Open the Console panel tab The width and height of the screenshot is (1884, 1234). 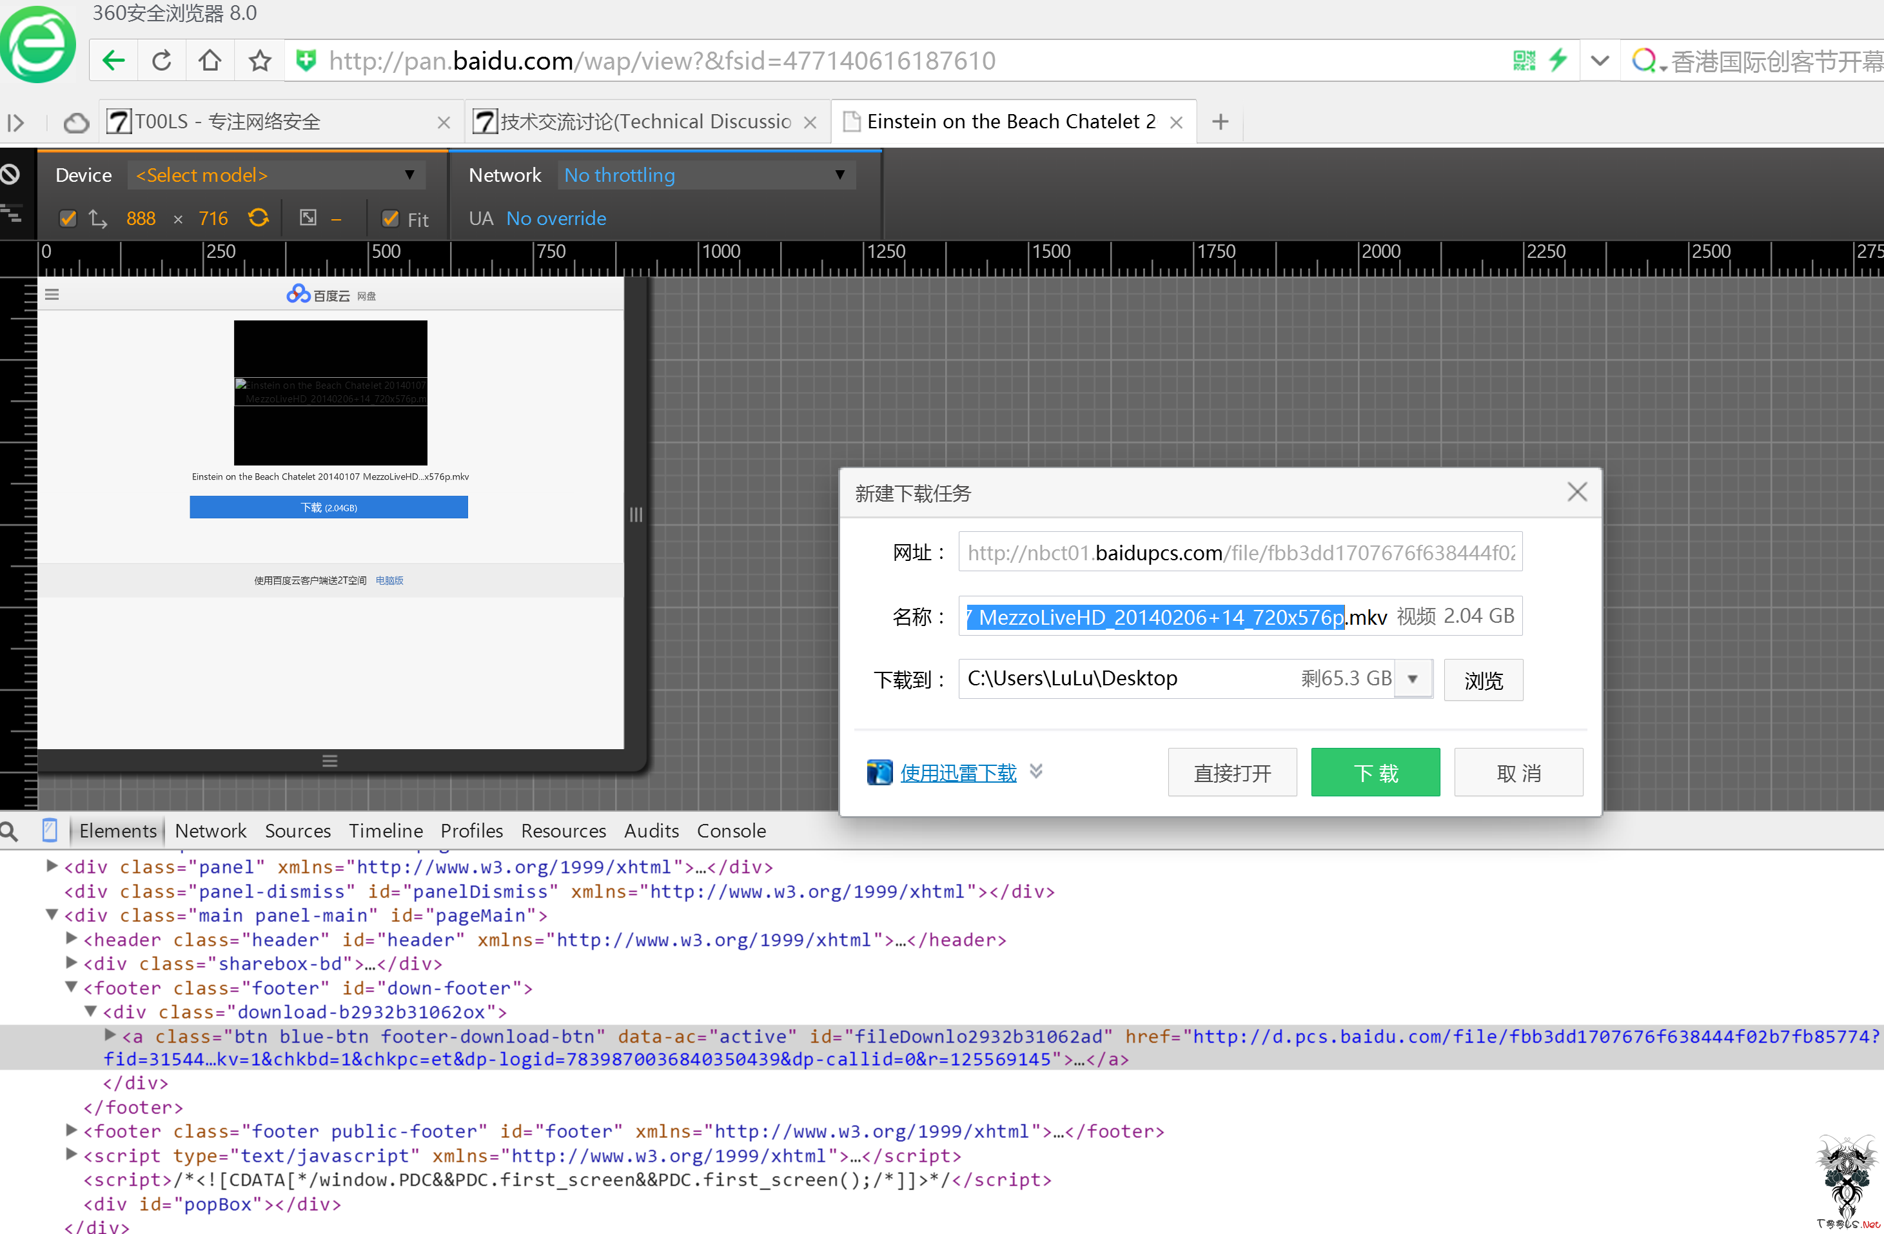(731, 831)
